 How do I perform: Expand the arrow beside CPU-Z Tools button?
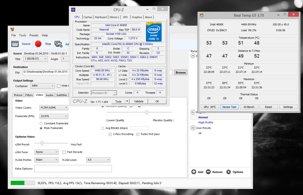point(127,102)
